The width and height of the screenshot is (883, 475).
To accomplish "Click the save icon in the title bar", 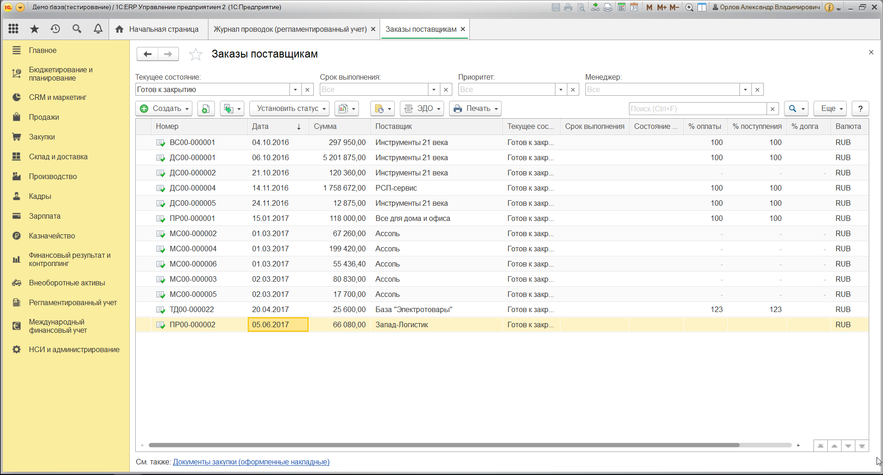I will (556, 7).
